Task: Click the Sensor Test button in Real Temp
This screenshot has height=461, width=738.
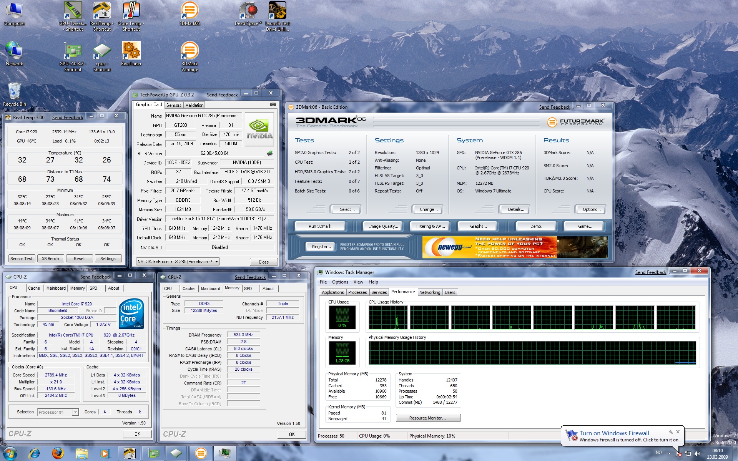Action: tap(22, 259)
